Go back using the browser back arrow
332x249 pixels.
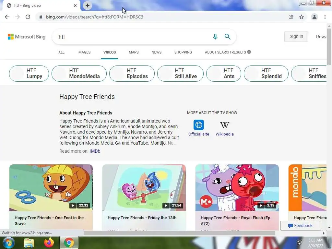(x=7, y=17)
